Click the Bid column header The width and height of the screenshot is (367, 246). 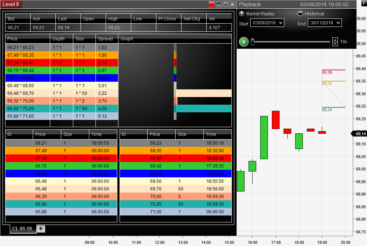(x=18, y=19)
